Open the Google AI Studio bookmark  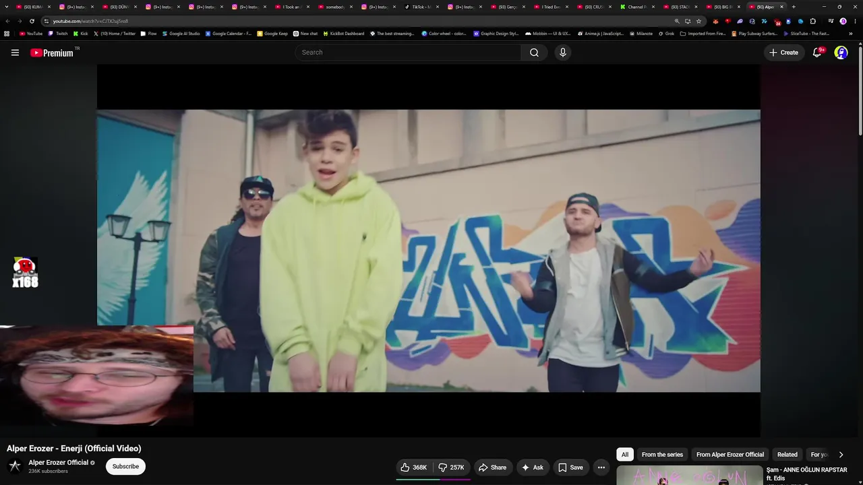point(181,34)
